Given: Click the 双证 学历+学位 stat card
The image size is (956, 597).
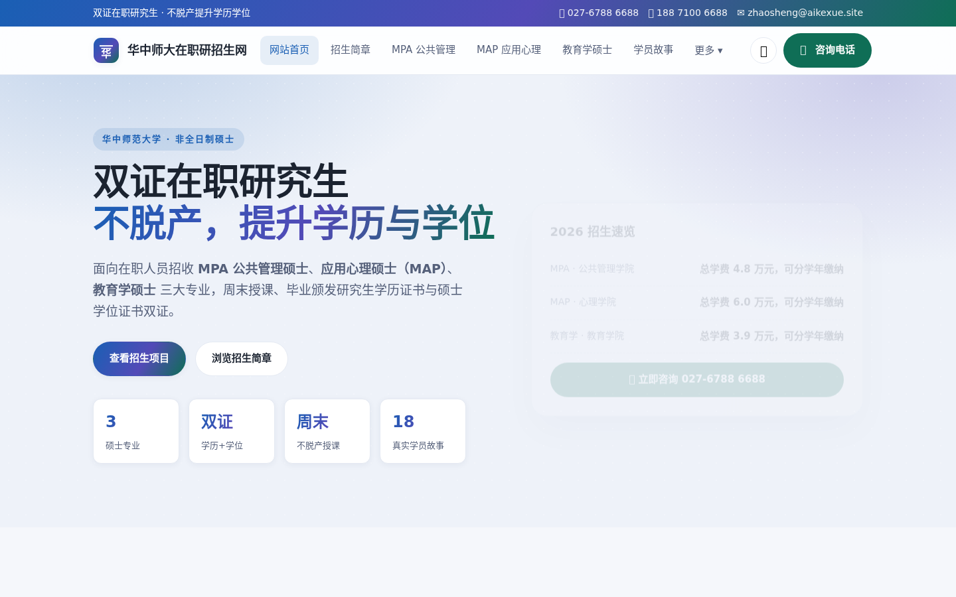Looking at the screenshot, I should 232,431.
